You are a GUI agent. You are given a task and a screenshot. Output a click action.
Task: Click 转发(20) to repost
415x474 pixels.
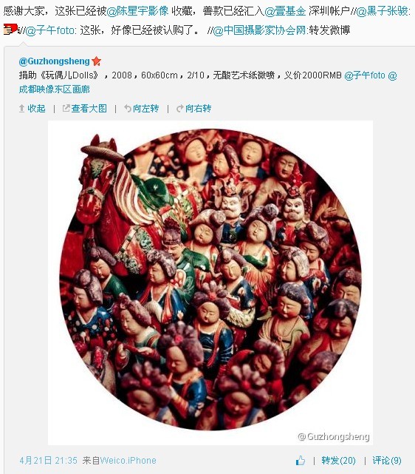pos(338,461)
